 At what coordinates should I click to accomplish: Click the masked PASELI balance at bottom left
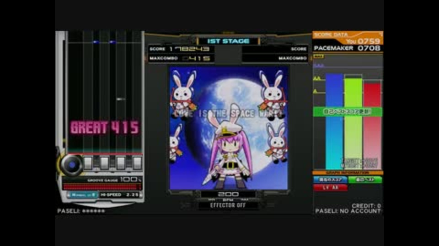[81, 211]
